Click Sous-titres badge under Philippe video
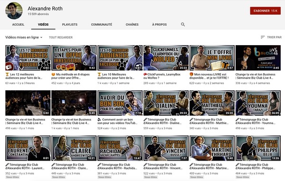 (243, 177)
